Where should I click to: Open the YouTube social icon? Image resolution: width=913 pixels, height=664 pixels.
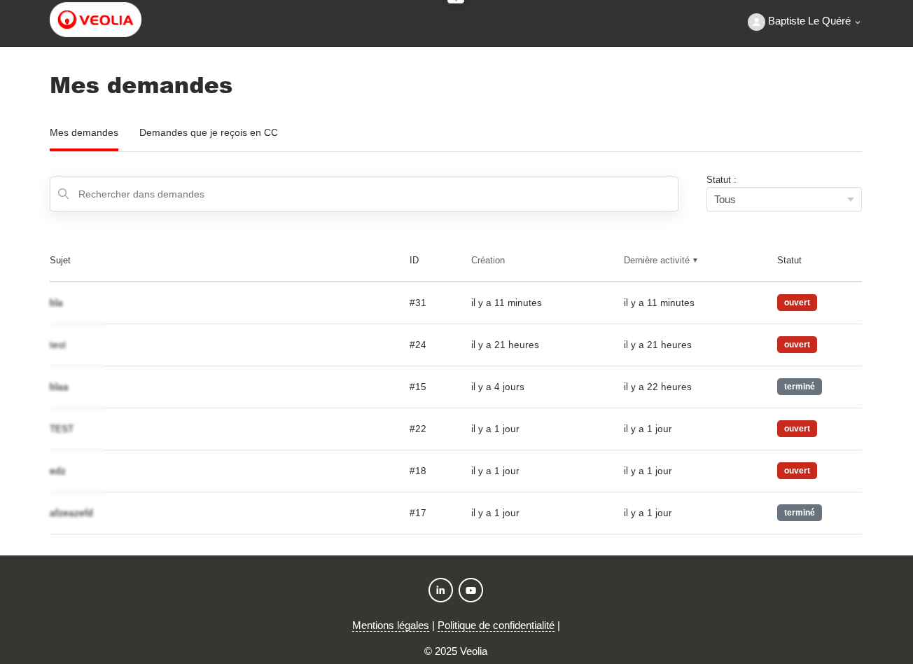tap(471, 590)
